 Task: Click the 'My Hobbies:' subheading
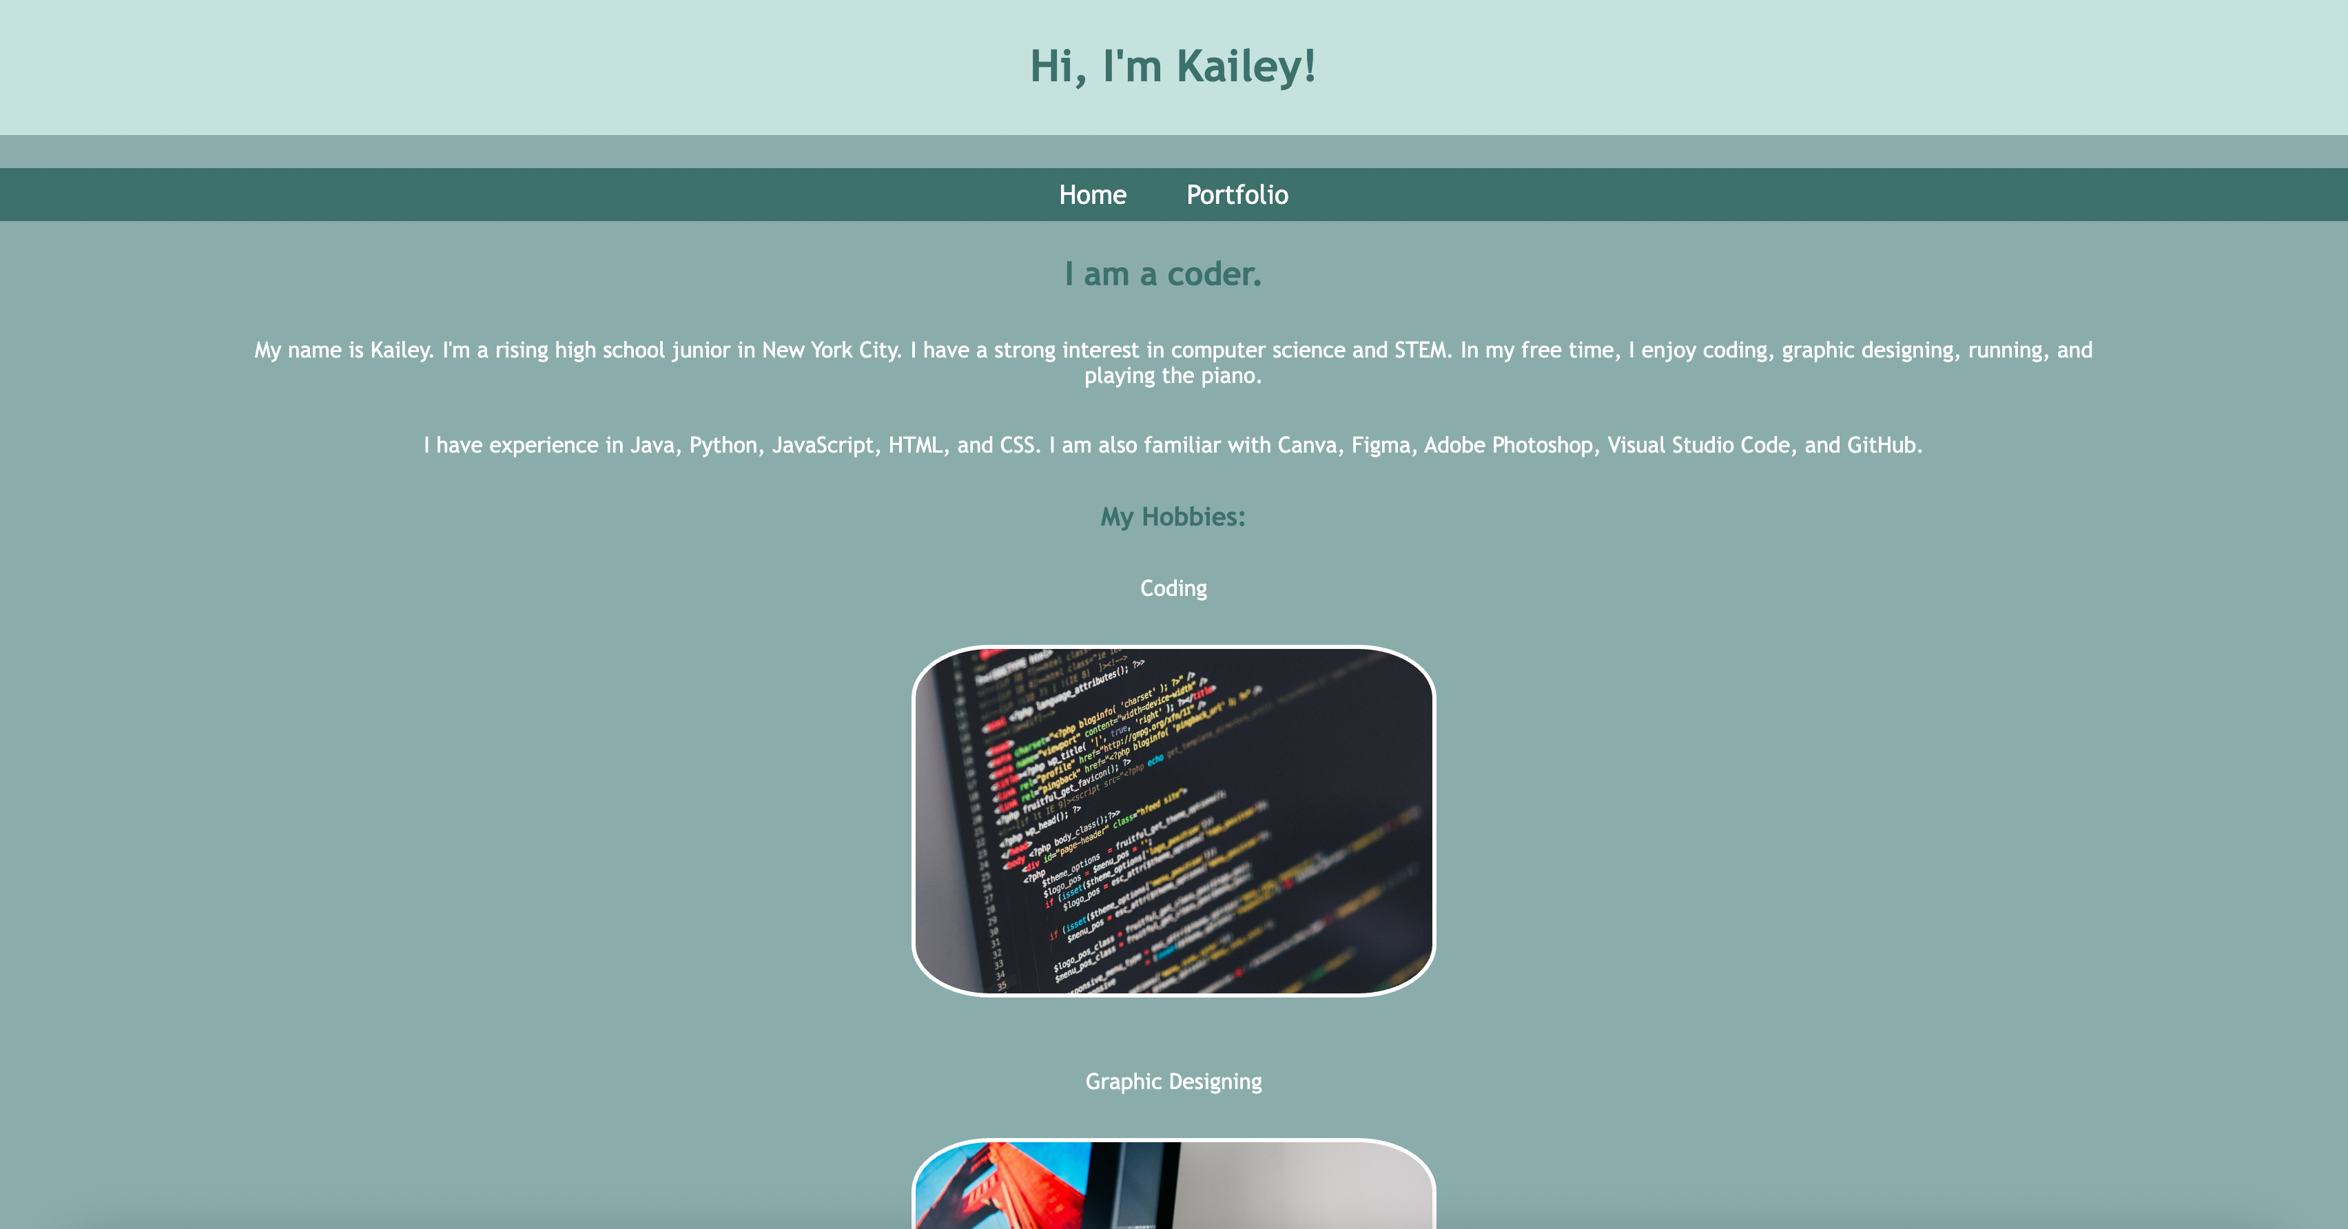[x=1173, y=517]
